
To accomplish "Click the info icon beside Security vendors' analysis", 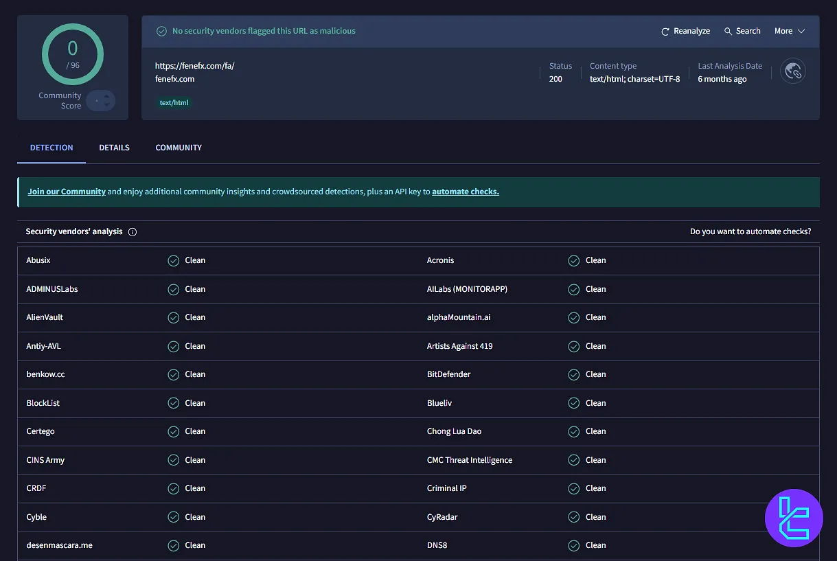I will tap(133, 231).
